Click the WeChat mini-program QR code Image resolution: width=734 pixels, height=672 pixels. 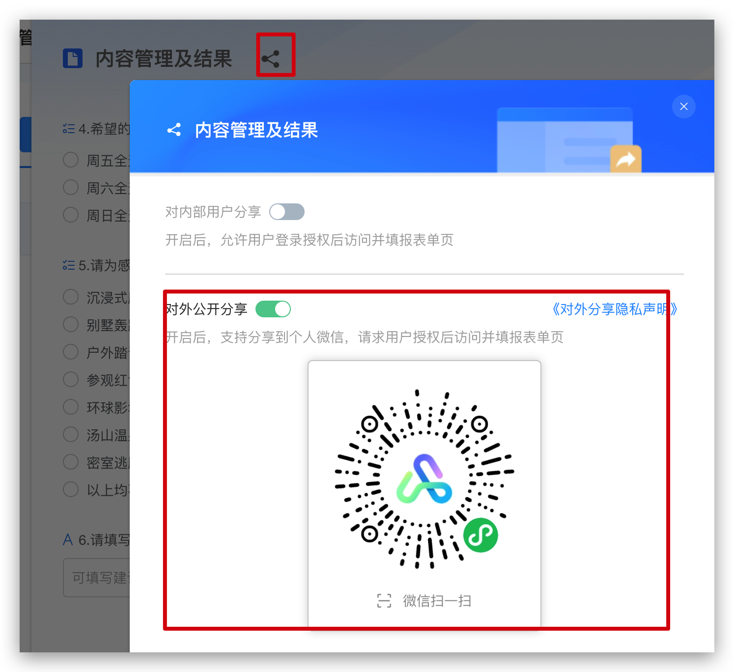424,478
